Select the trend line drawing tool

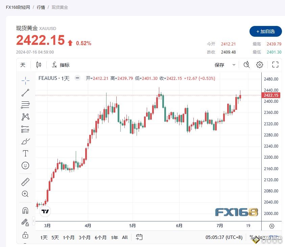(25, 93)
